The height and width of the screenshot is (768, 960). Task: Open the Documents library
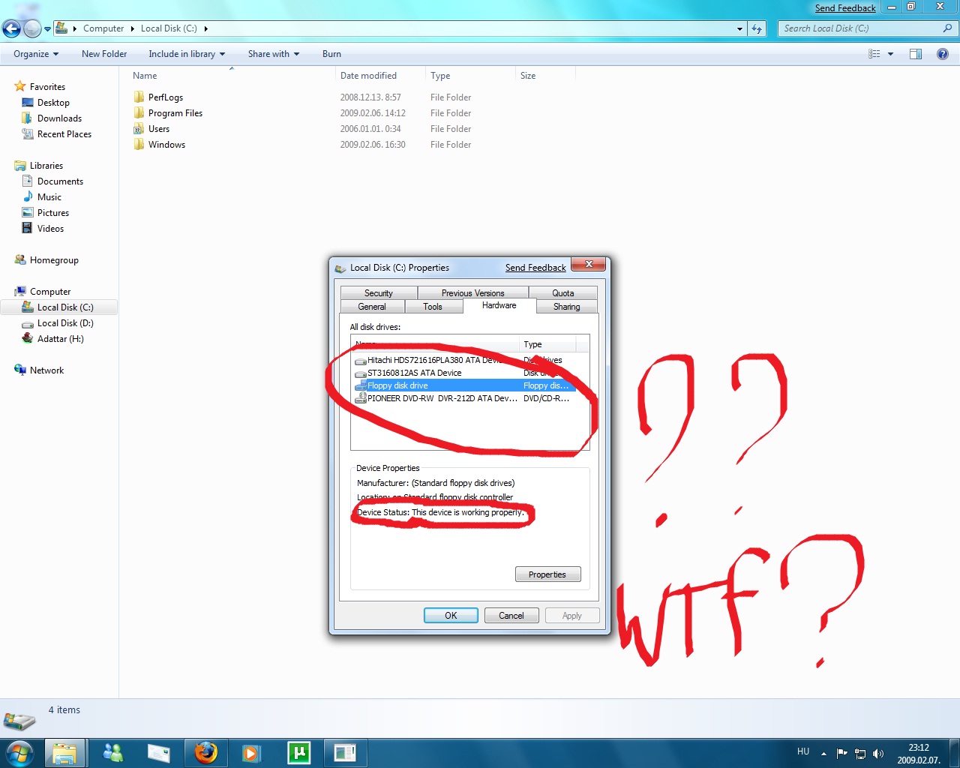pyautogui.click(x=60, y=181)
